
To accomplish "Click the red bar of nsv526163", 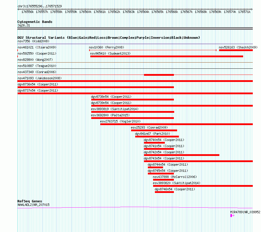I will click(x=236, y=50).
